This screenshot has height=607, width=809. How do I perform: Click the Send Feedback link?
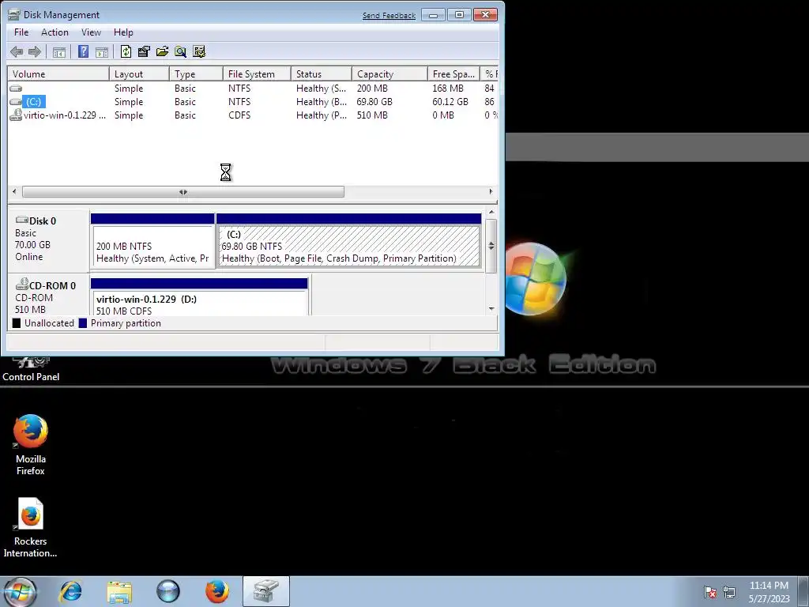(x=389, y=16)
